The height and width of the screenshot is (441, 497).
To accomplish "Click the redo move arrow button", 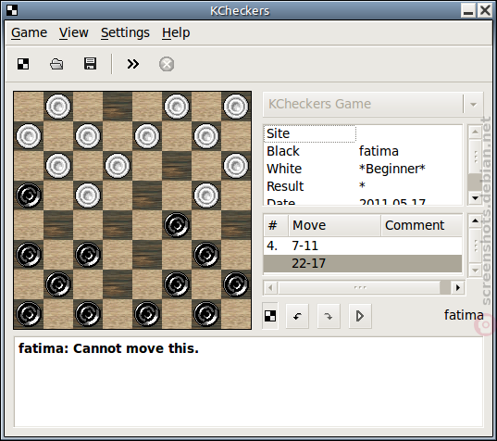I will 329,316.
